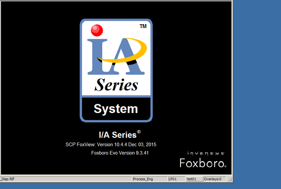Click the Foxboro Evo Version 9.3.41 text

(x=120, y=153)
